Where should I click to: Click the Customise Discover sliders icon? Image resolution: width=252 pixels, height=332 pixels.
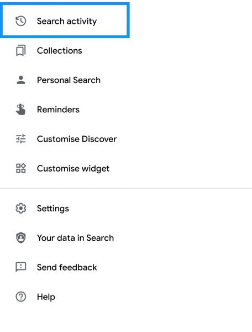pos(20,139)
